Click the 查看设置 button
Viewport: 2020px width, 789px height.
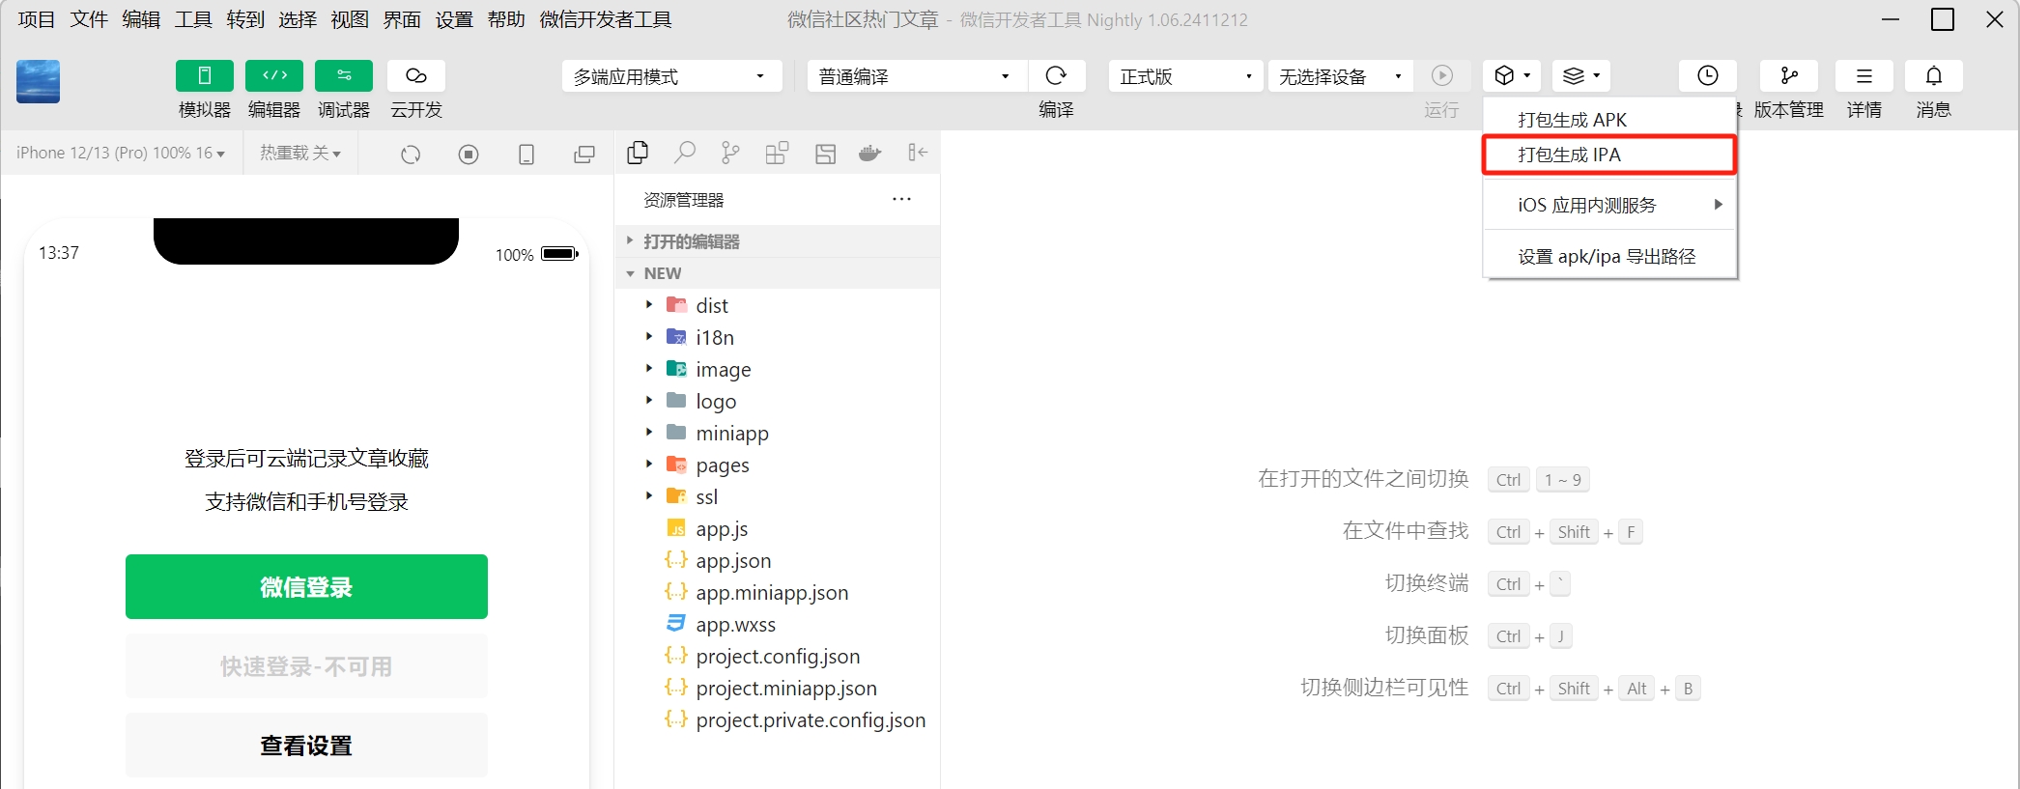306,746
